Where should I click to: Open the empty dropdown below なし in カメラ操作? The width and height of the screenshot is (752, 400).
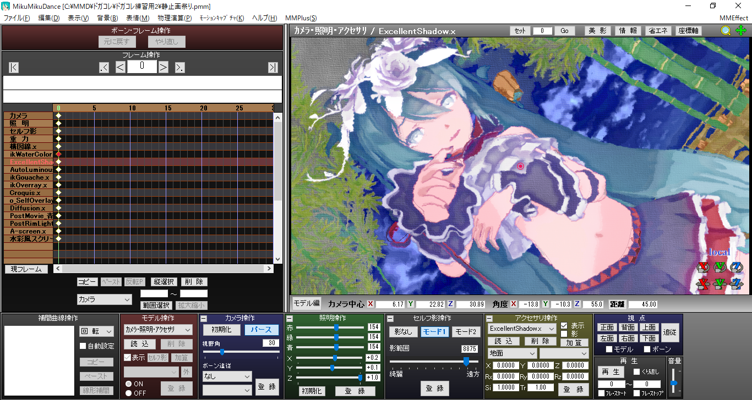coord(227,390)
